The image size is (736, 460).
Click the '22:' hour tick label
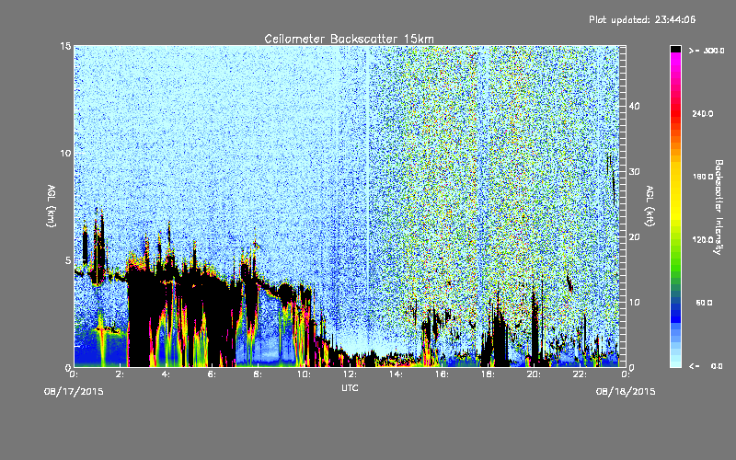point(580,374)
